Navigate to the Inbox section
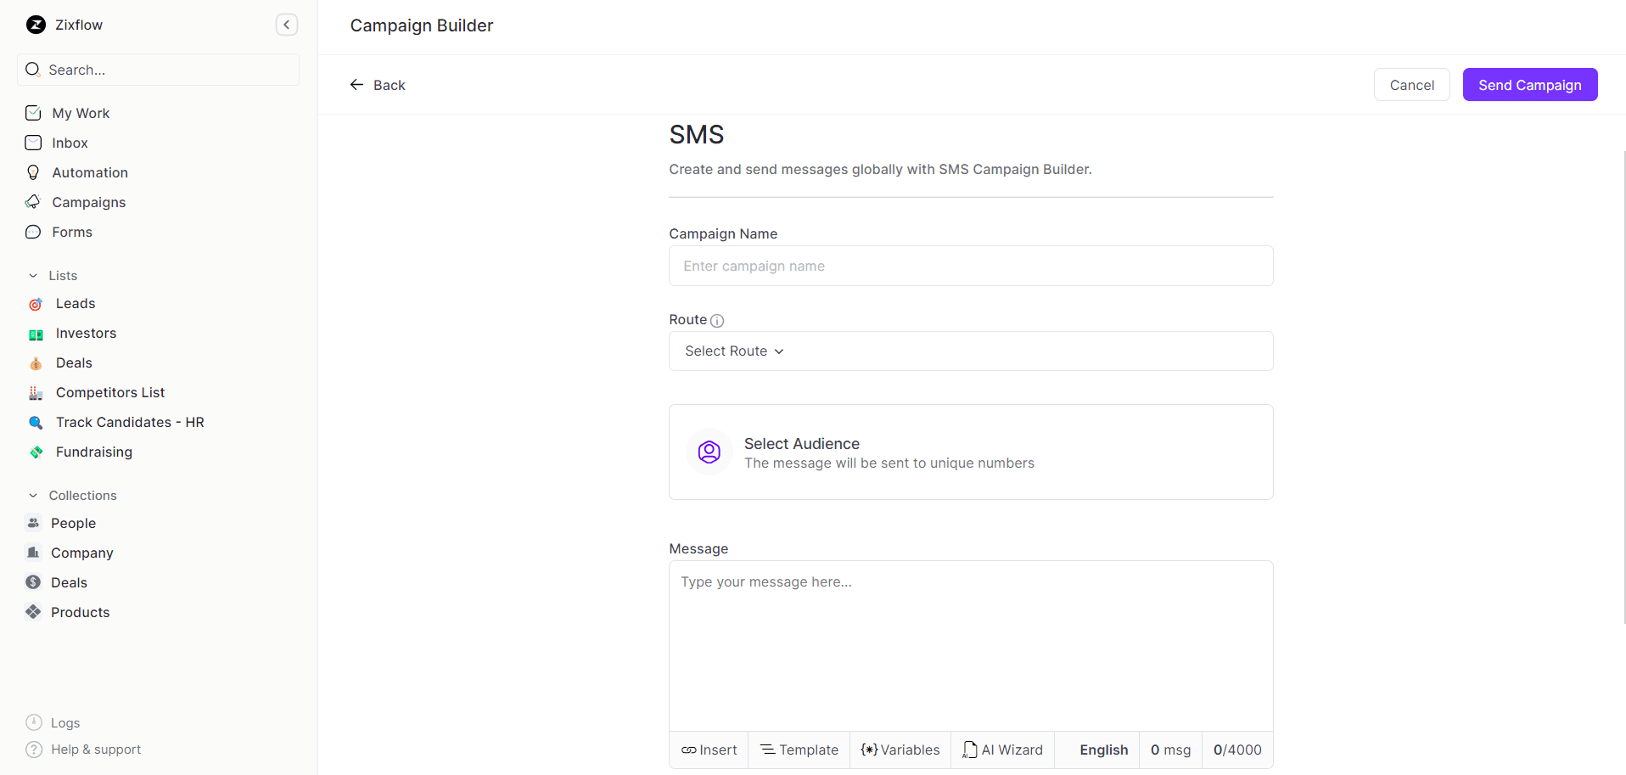Screen dimensions: 1626x775 pos(70,143)
